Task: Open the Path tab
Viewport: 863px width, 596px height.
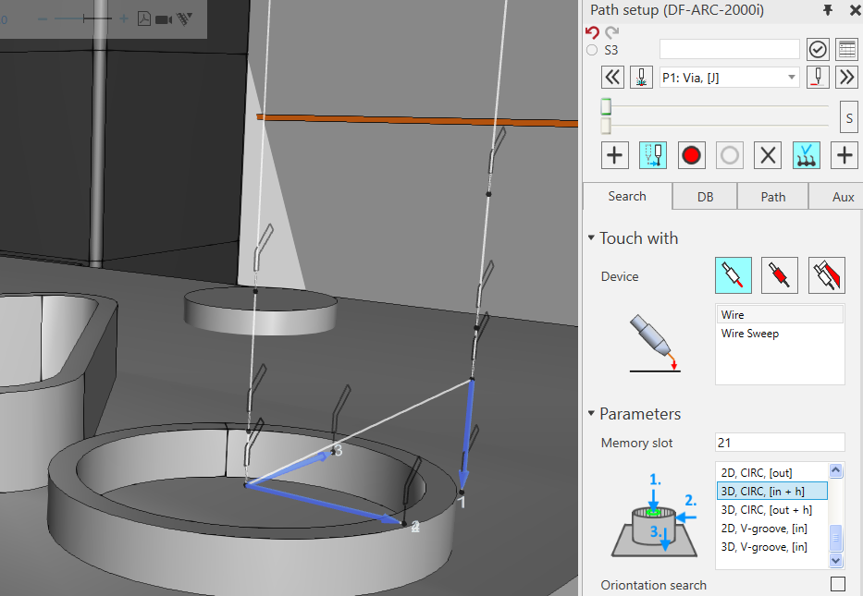Action: (x=772, y=197)
